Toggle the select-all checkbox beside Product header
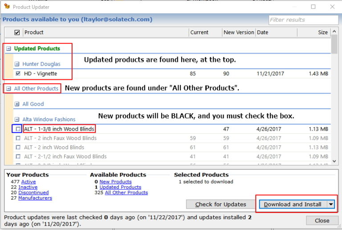The height and width of the screenshot is (230, 342). point(17,33)
